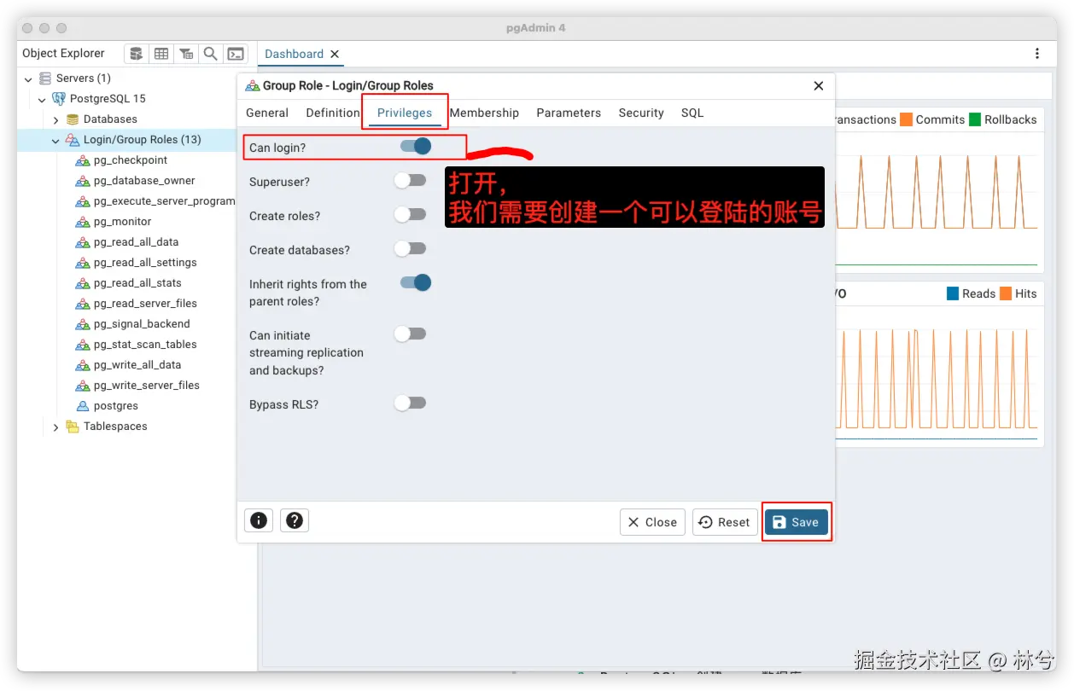Toggle the Can login? switch

415,146
